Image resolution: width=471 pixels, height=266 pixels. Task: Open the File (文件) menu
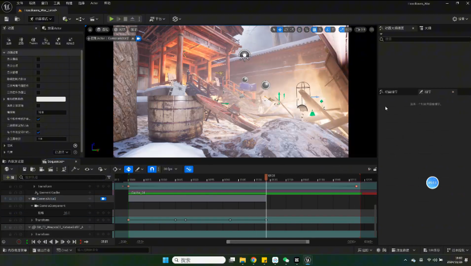(x=20, y=3)
